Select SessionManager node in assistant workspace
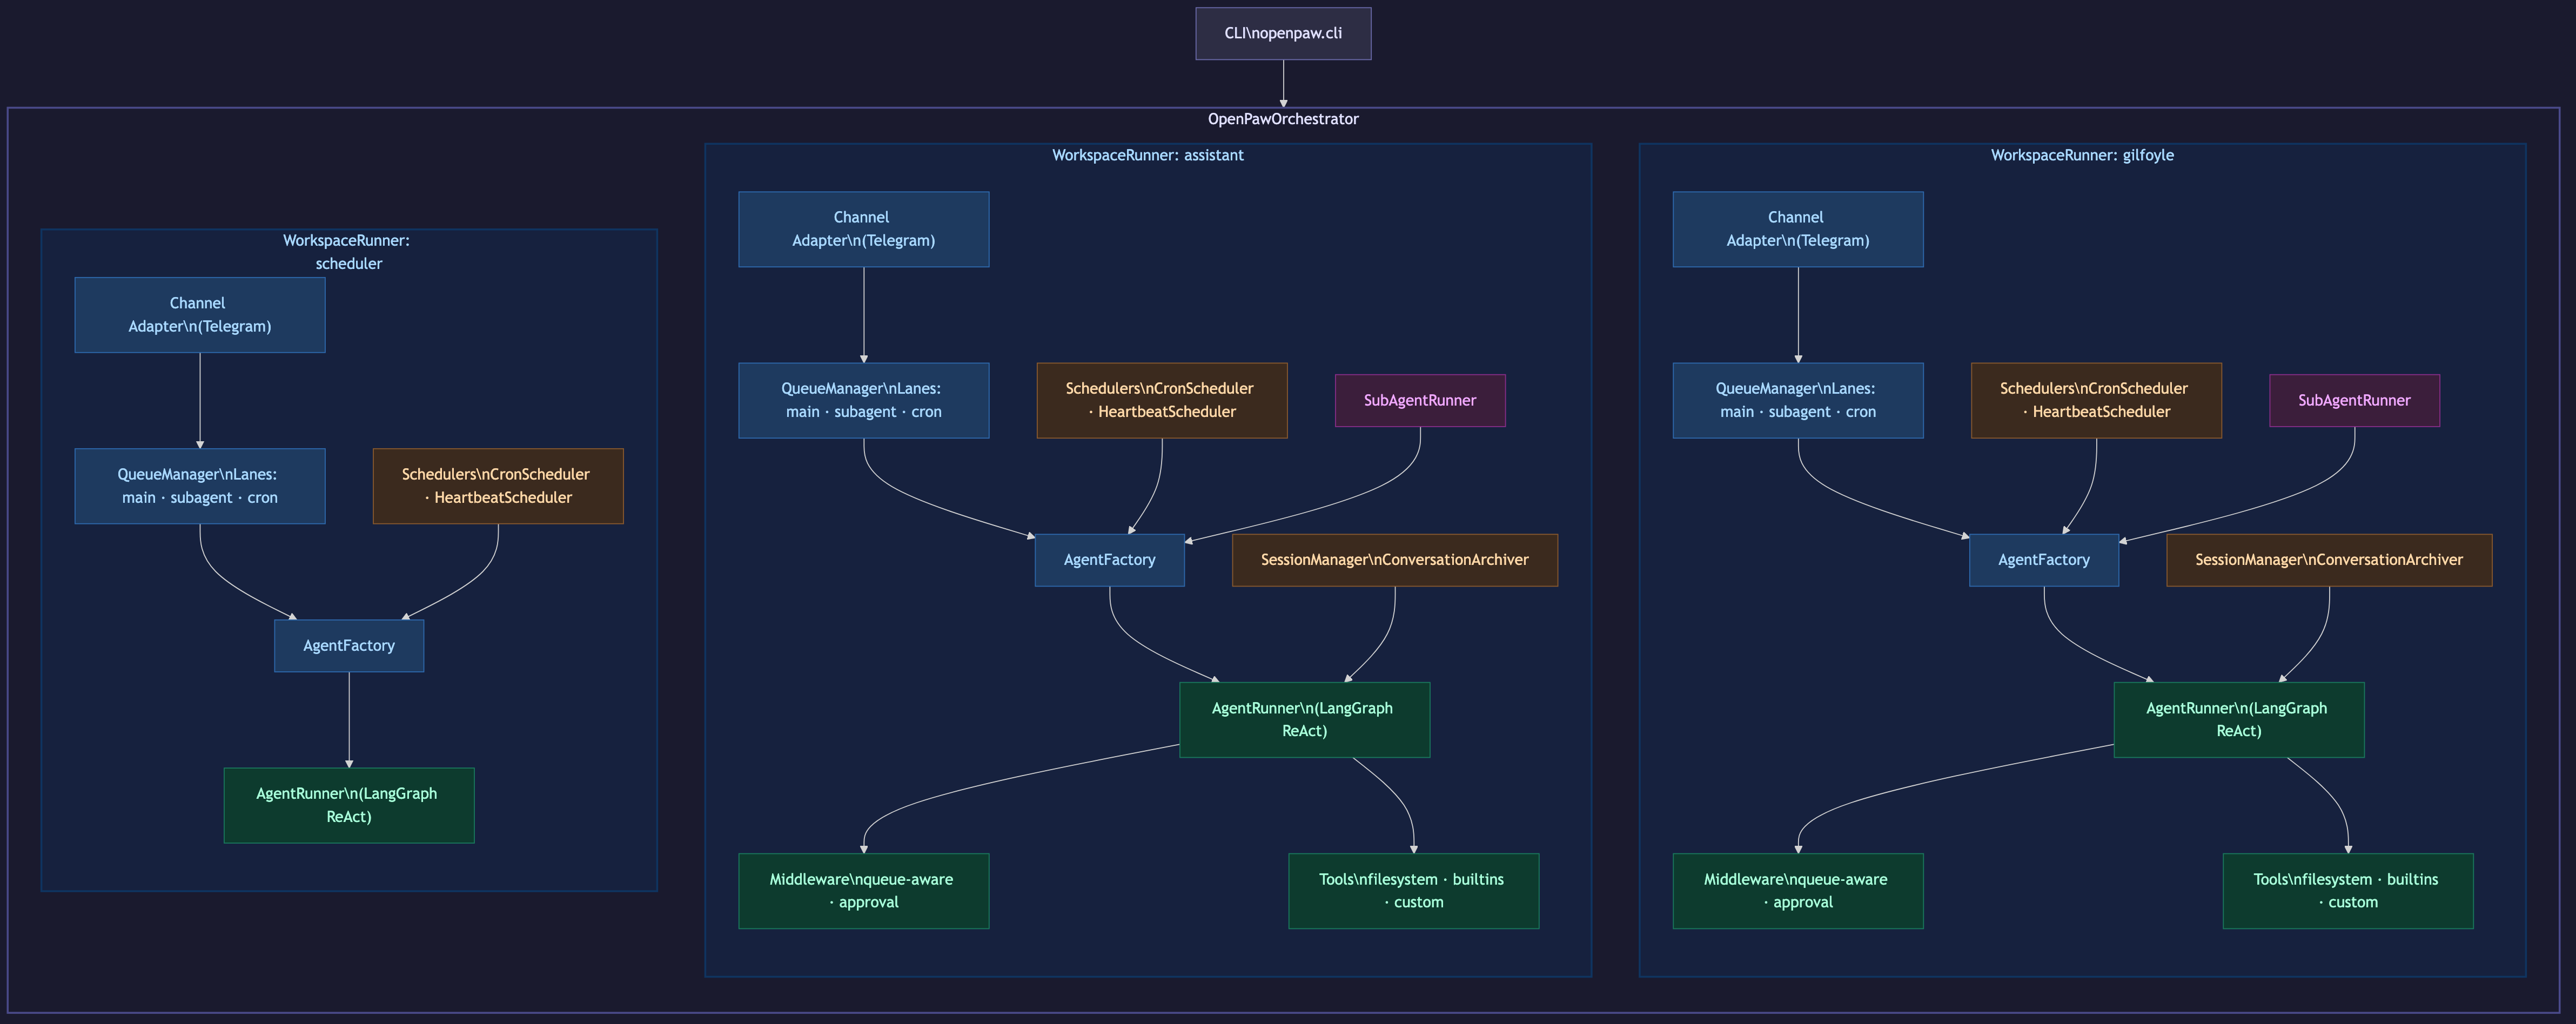Image resolution: width=2576 pixels, height=1024 pixels. [1394, 560]
